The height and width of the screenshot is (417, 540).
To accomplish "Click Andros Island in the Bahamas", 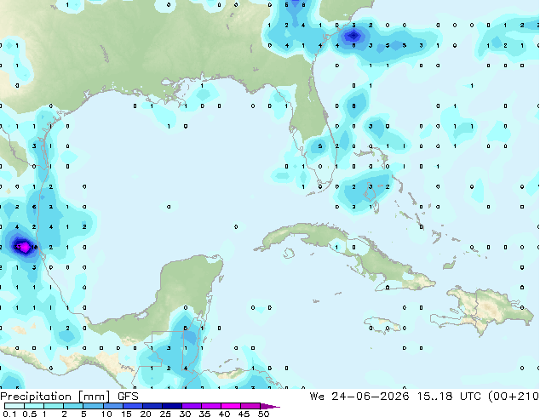I will [x=370, y=194].
